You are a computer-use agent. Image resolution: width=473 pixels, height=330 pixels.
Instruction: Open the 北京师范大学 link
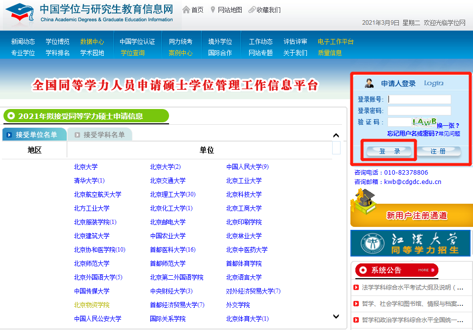coord(92,263)
